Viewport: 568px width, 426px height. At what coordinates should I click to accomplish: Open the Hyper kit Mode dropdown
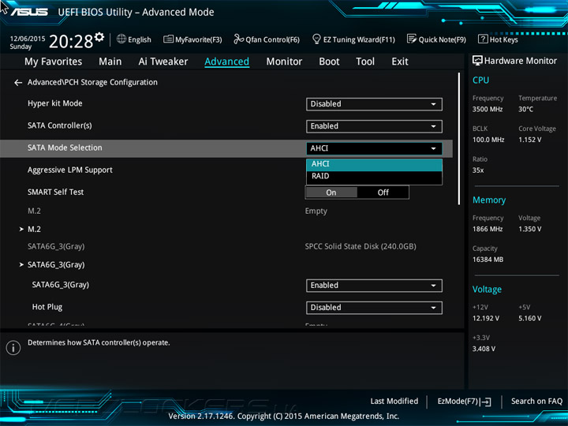point(374,104)
